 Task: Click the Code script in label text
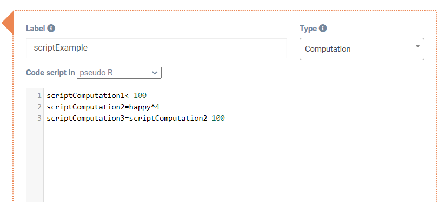tap(50, 73)
